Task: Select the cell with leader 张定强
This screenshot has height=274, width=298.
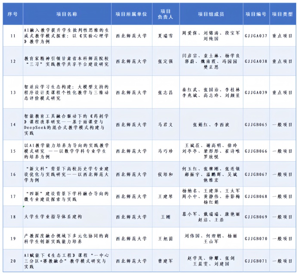Action: click(165, 61)
